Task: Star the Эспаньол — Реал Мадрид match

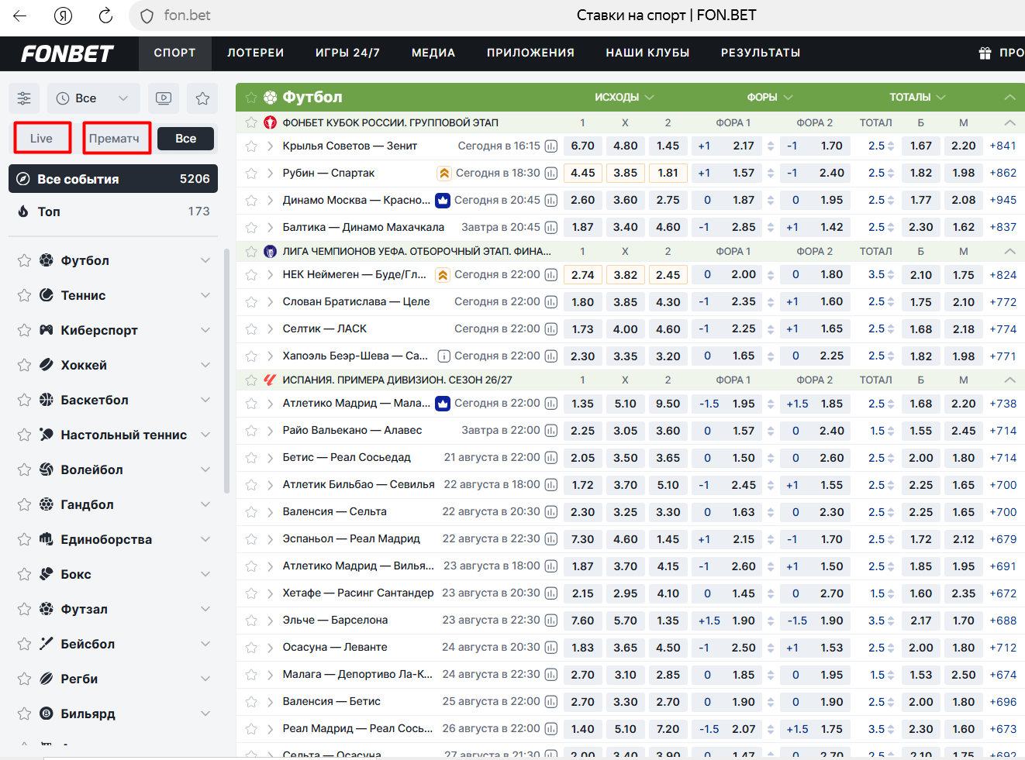Action: tap(251, 538)
